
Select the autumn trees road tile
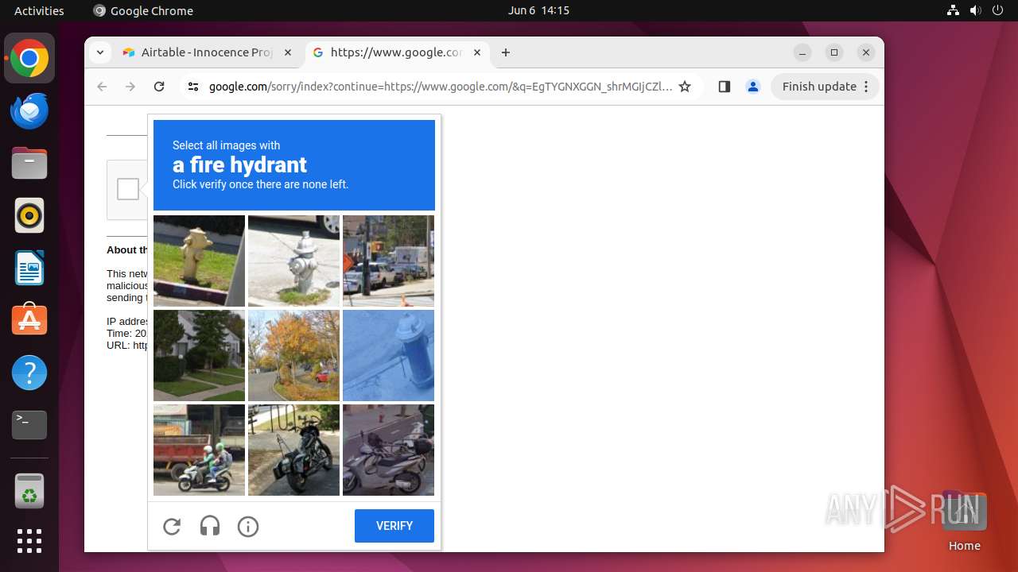coord(293,355)
